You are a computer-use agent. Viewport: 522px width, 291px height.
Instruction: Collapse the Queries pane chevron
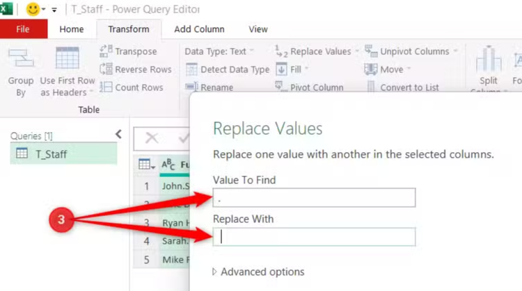coord(118,134)
